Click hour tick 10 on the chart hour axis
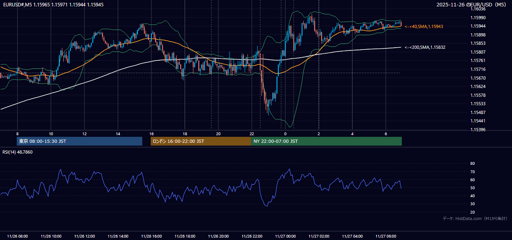This screenshot has width=512, height=240. click(51, 134)
